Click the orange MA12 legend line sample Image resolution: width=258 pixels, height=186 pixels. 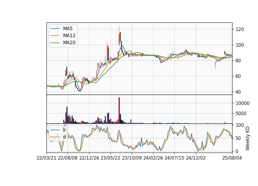[x=55, y=36]
